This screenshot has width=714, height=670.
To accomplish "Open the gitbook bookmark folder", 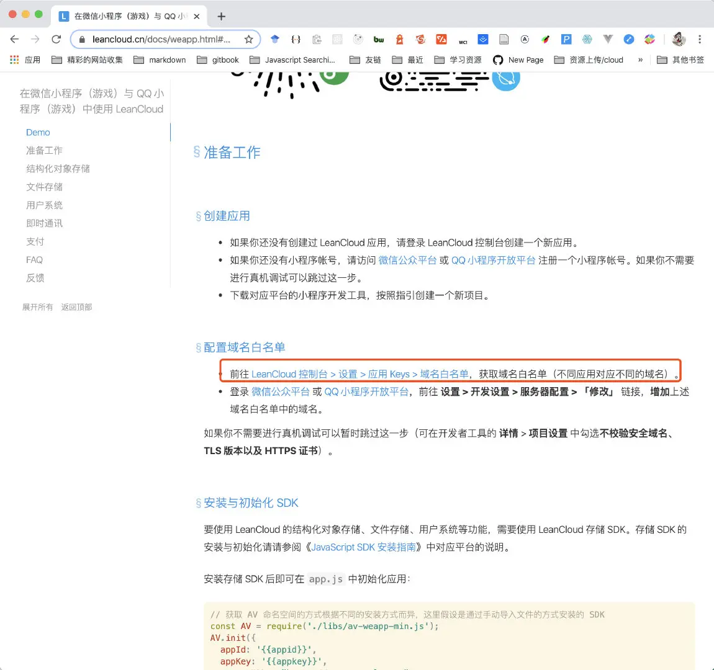I will [218, 60].
